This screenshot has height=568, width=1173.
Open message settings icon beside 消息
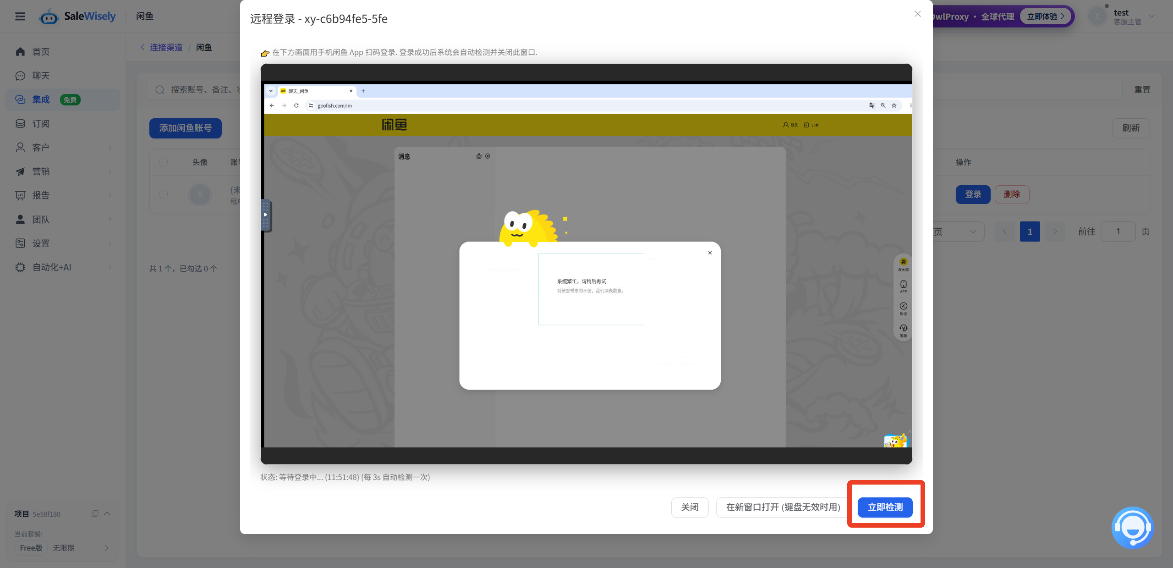tap(488, 156)
